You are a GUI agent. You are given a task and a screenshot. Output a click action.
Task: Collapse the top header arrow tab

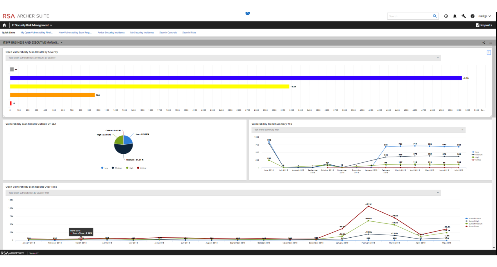[248, 13]
